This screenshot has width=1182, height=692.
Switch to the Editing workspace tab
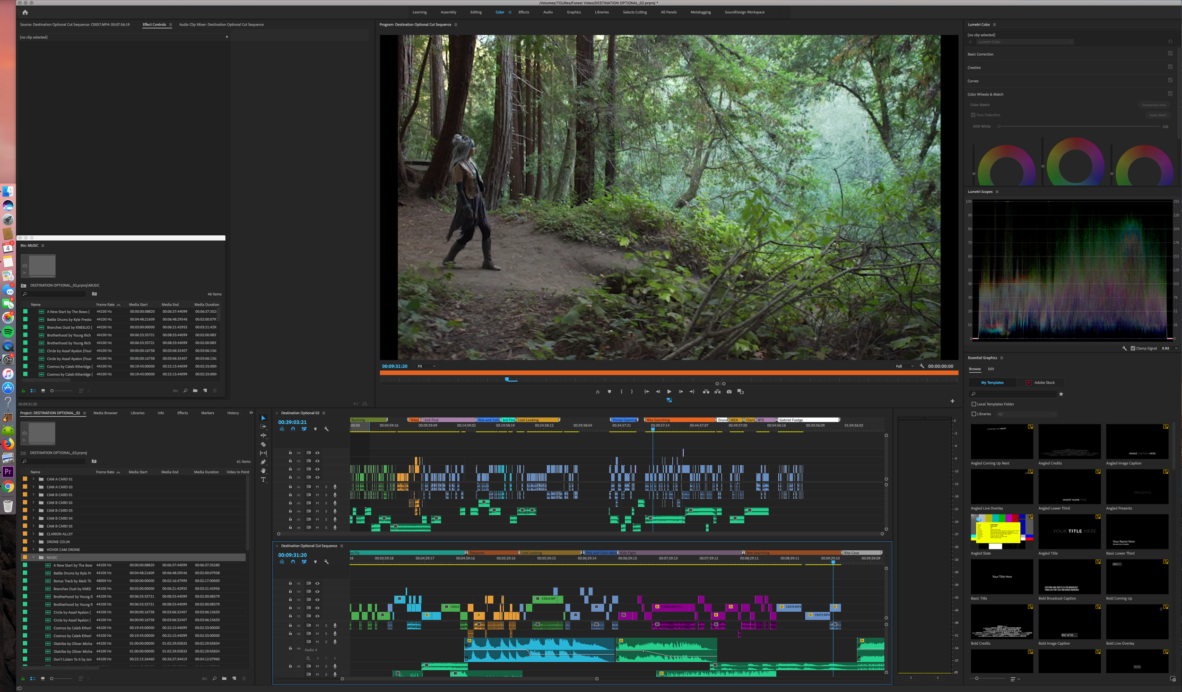tap(476, 12)
